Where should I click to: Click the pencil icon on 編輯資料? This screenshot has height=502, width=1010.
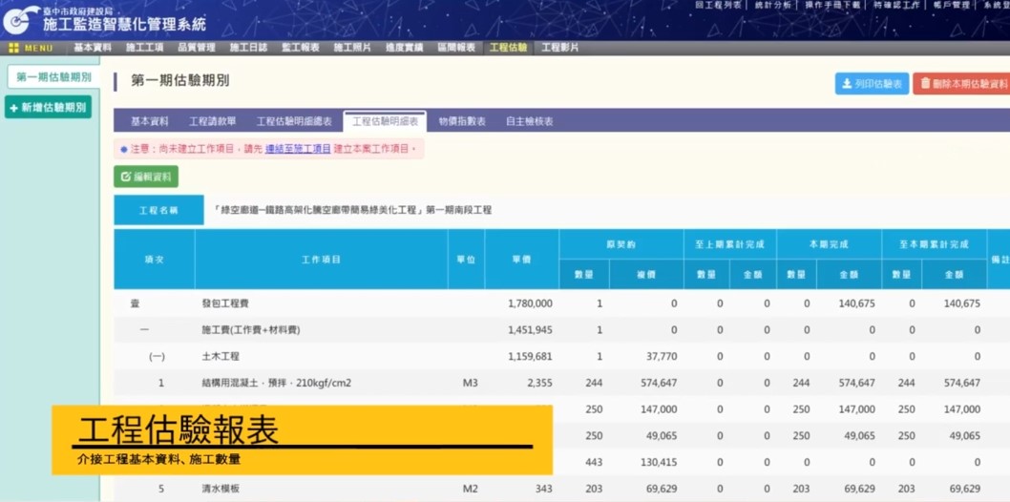125,178
